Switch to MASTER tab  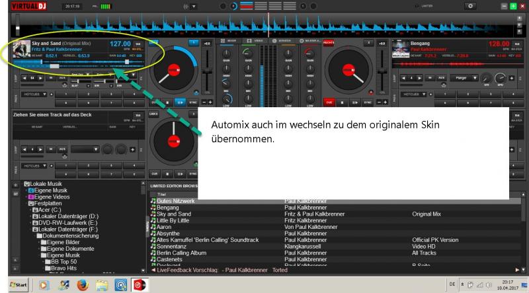tap(309, 40)
